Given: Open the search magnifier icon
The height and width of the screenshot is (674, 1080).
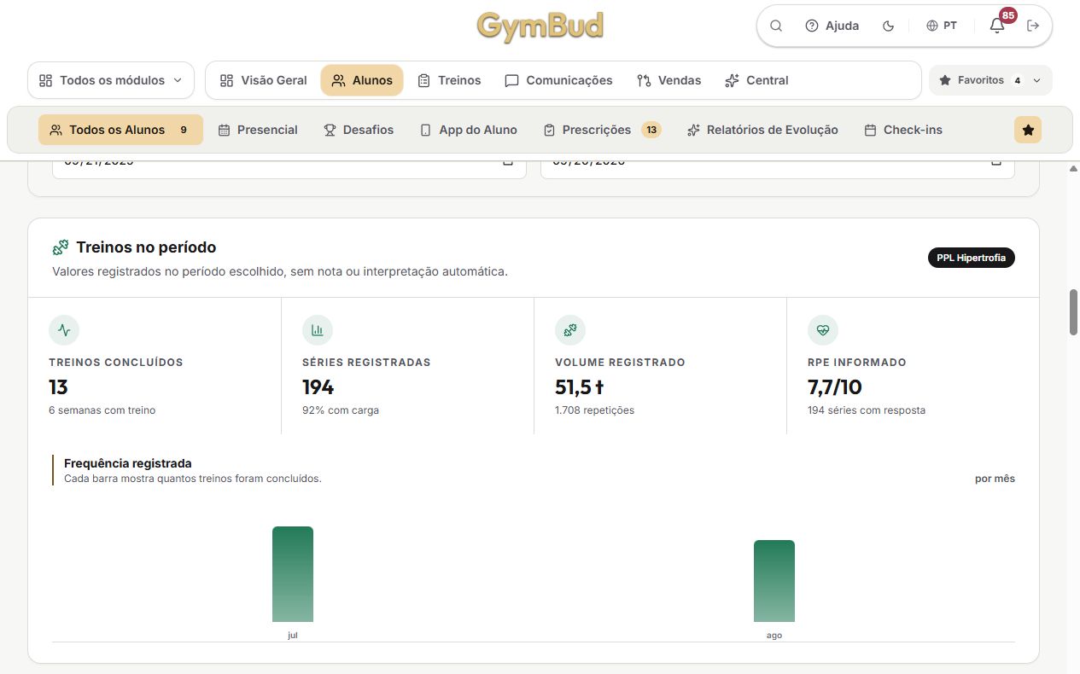Looking at the screenshot, I should [776, 26].
